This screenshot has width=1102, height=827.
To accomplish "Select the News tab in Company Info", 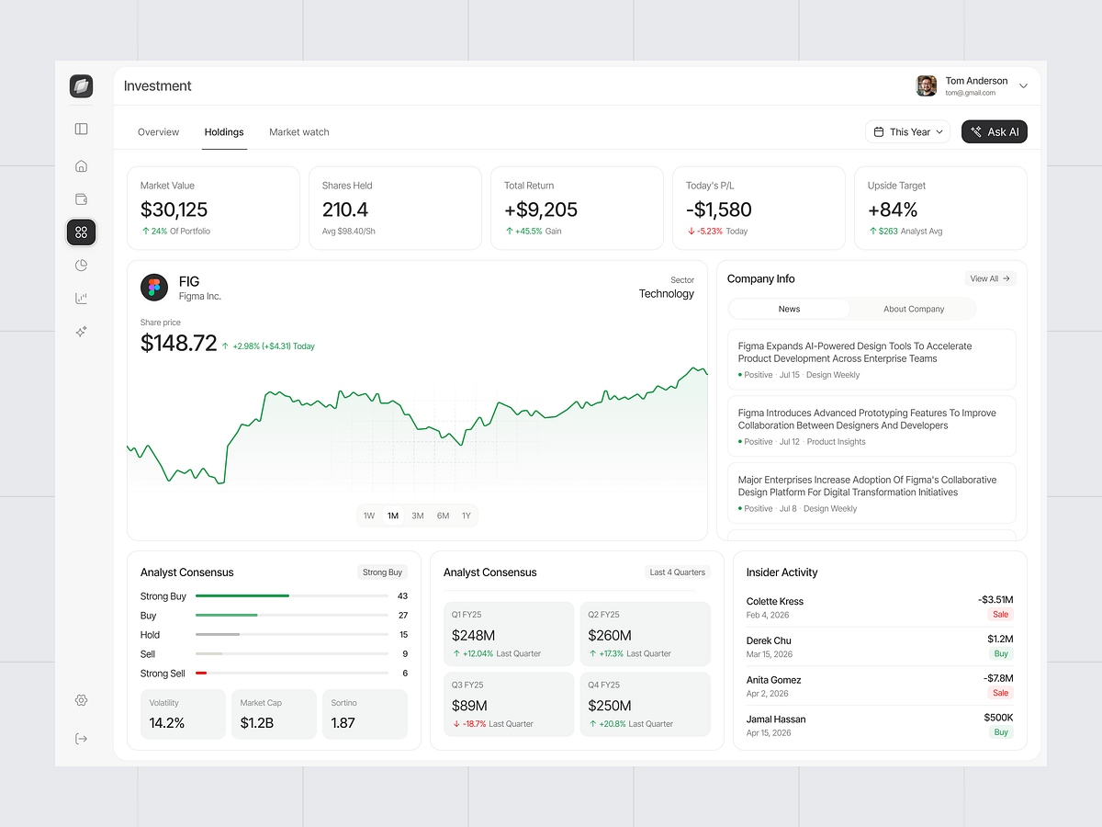I will [x=789, y=309].
